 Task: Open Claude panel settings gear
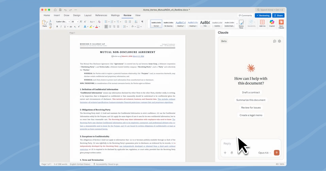click(279, 41)
